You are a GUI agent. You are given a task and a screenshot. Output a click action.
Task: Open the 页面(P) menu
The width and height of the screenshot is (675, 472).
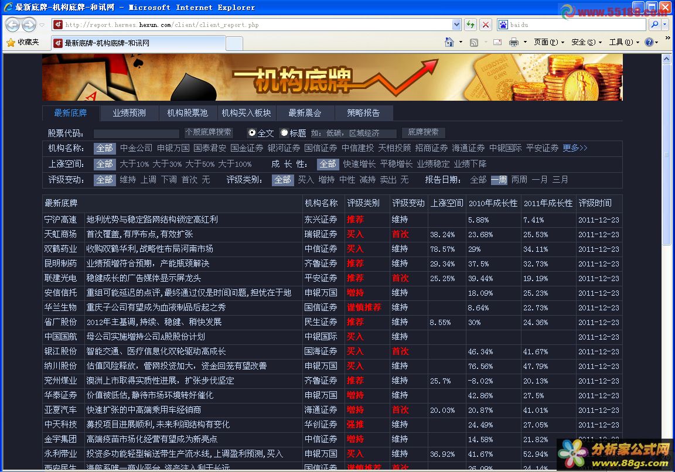(x=549, y=42)
